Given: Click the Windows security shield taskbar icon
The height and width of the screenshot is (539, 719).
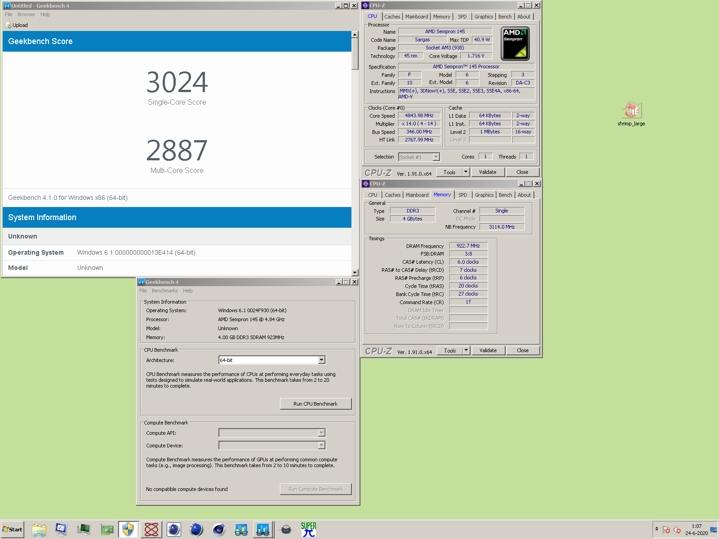Looking at the screenshot, I should [128, 530].
